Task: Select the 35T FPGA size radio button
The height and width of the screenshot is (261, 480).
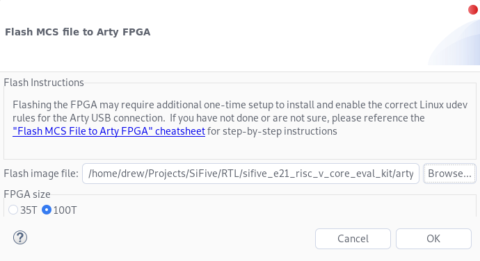Action: [13, 210]
